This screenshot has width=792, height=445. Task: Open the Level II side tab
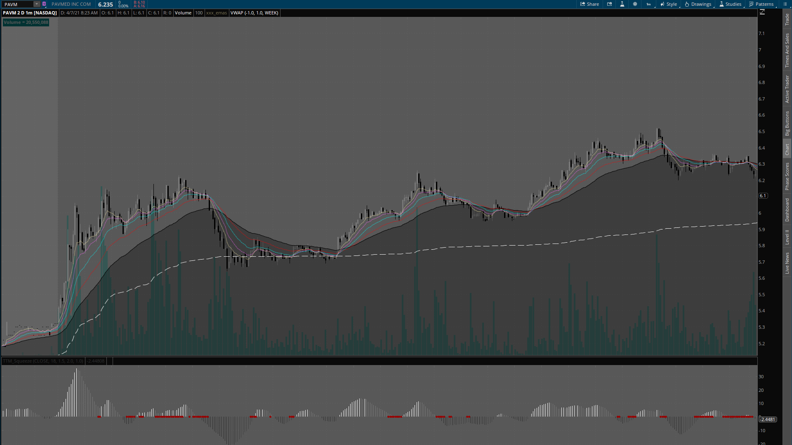pyautogui.click(x=787, y=237)
